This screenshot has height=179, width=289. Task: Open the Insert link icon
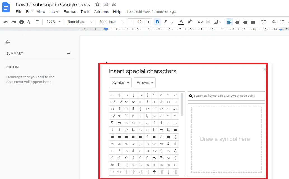(201, 22)
